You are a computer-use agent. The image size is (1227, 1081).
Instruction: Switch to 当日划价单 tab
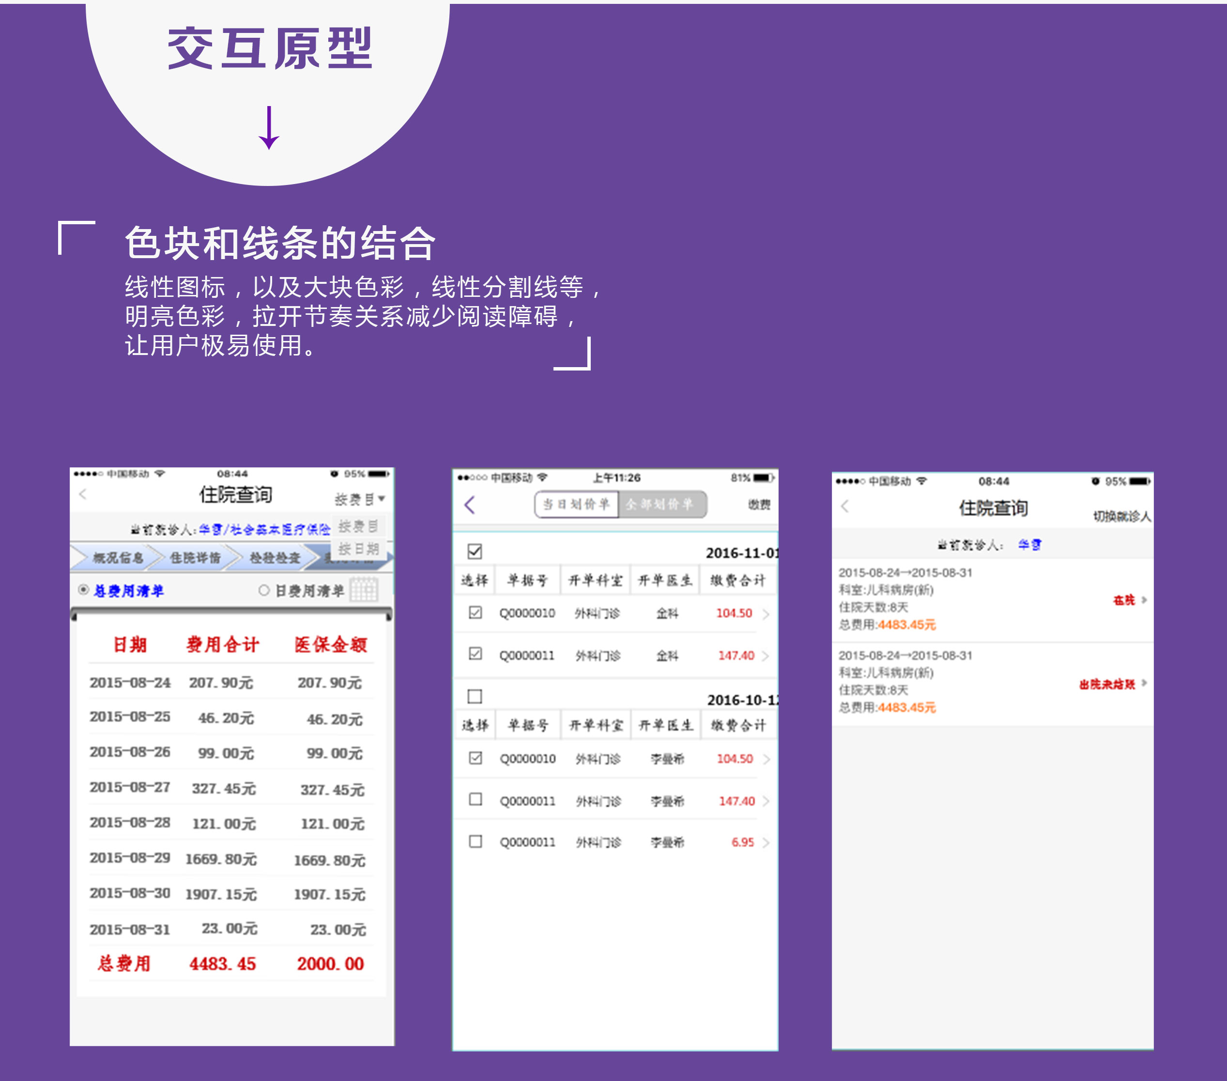576,504
